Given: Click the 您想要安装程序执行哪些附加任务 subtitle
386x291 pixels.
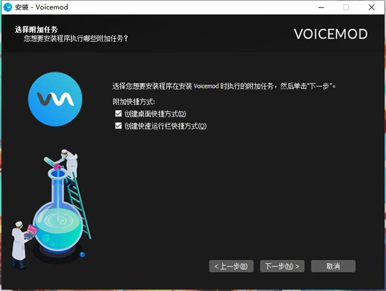Looking at the screenshot, I should click(76, 39).
